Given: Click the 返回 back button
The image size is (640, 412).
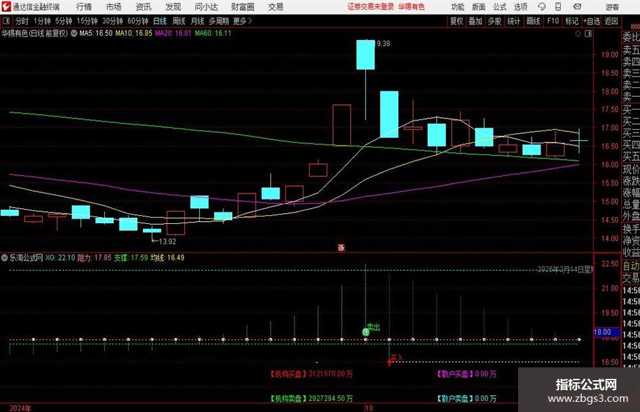Looking at the screenshot, I should tap(611, 21).
